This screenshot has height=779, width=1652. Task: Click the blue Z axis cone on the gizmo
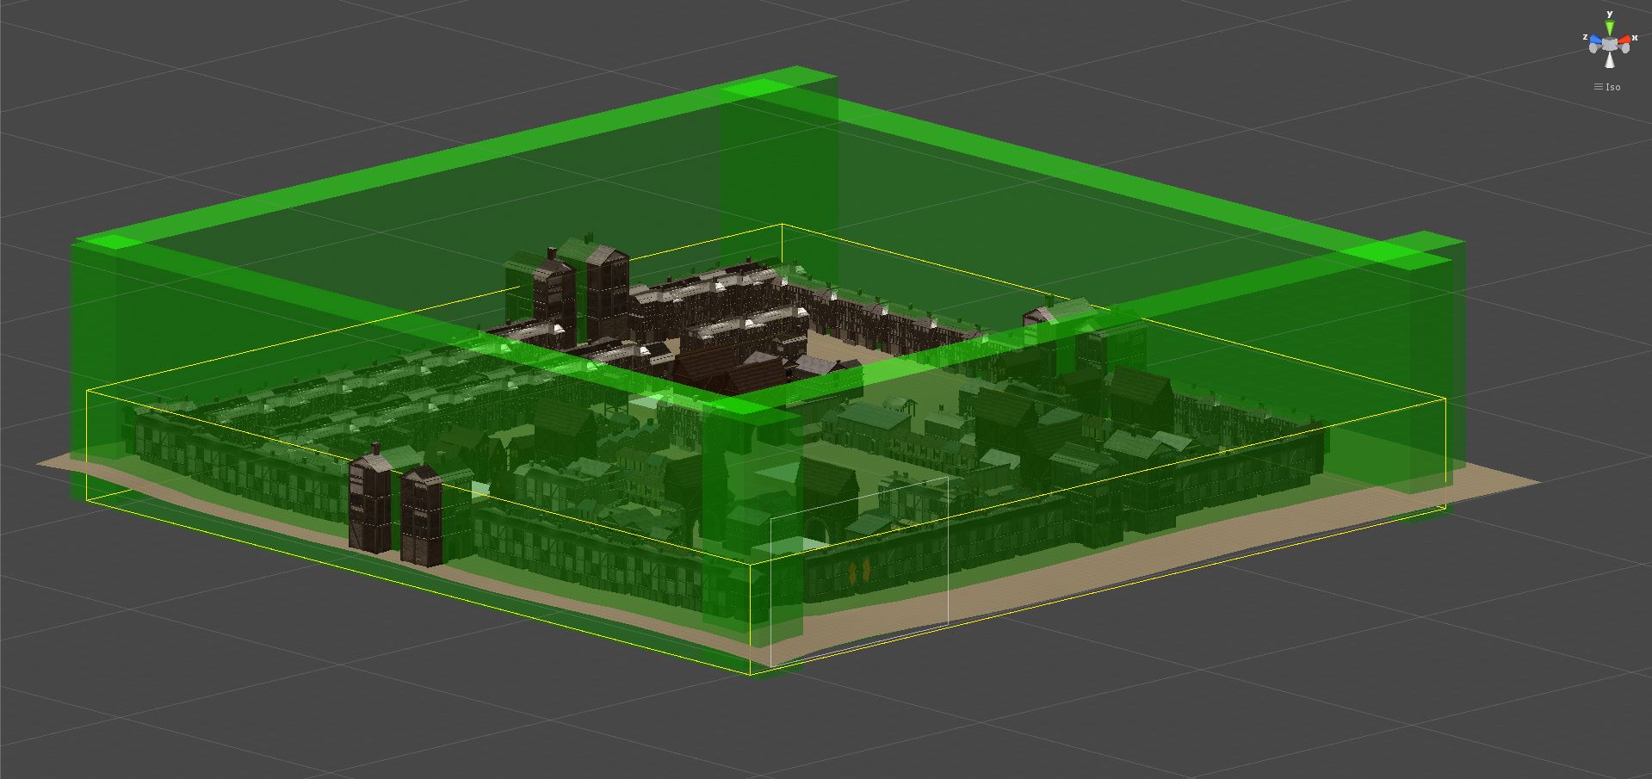click(x=1596, y=39)
